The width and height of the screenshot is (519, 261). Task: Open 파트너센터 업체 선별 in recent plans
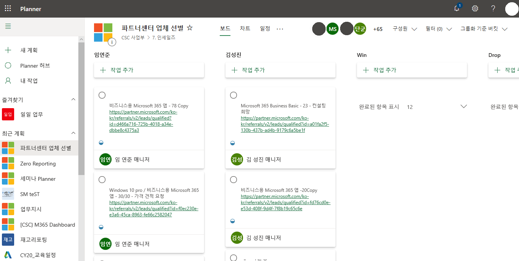(x=39, y=148)
